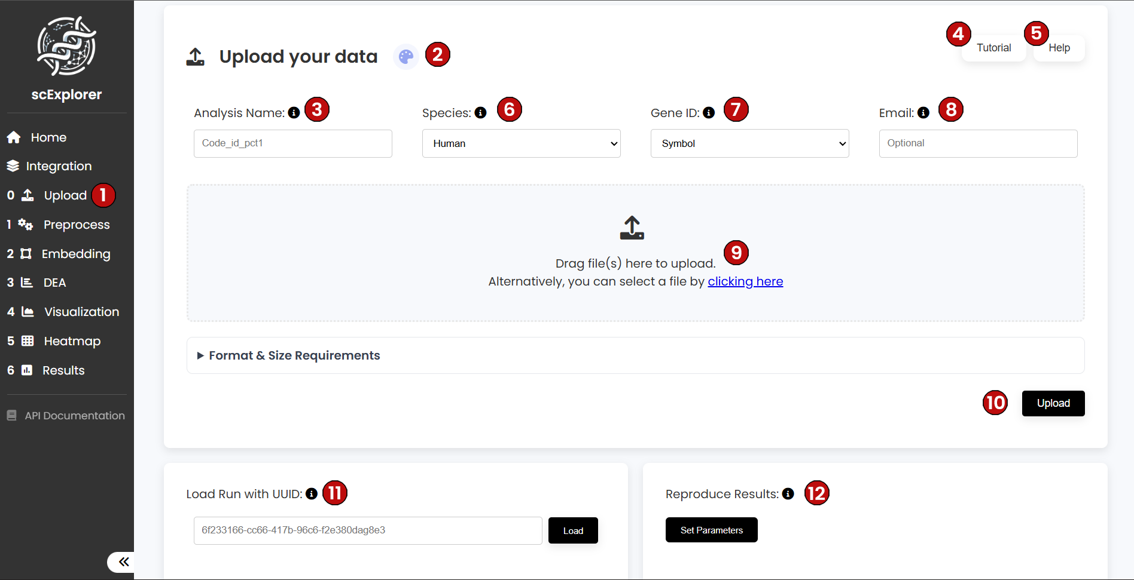Image resolution: width=1134 pixels, height=580 pixels.
Task: Click the Set Parameters button
Action: pos(712,530)
